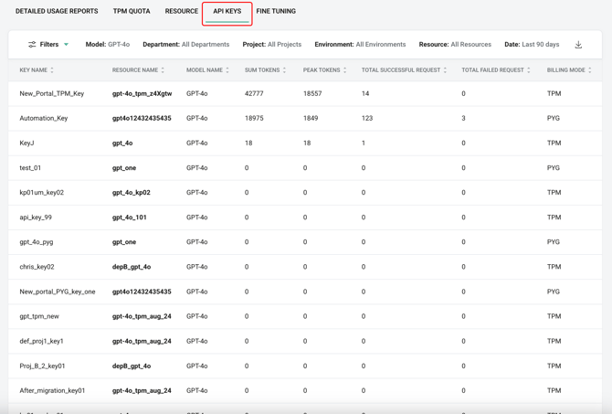
Task: Change the Date filter Last 90 days
Action: coord(532,45)
